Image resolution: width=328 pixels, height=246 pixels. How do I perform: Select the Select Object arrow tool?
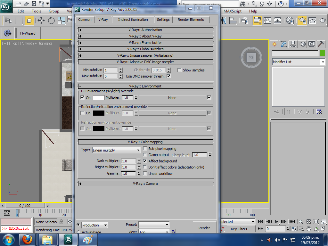point(8,20)
